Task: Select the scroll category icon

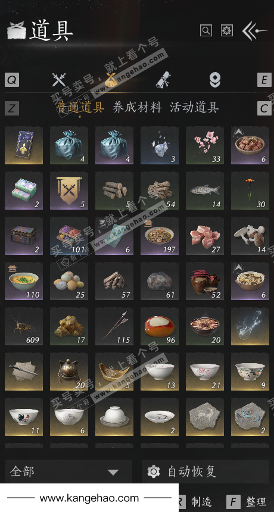Action: click(163, 80)
